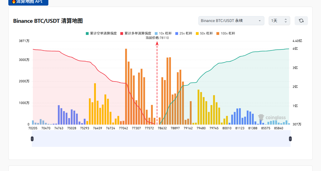Click the 70205 x-axis label
This screenshot has width=321, height=171.
(x=33, y=128)
